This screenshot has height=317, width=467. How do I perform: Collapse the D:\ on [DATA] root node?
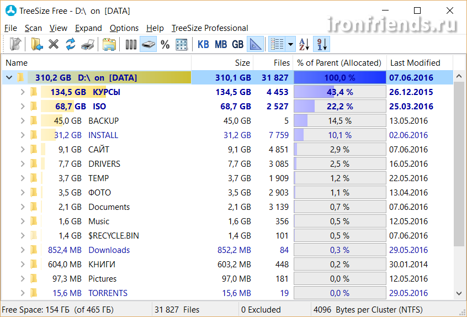8,78
